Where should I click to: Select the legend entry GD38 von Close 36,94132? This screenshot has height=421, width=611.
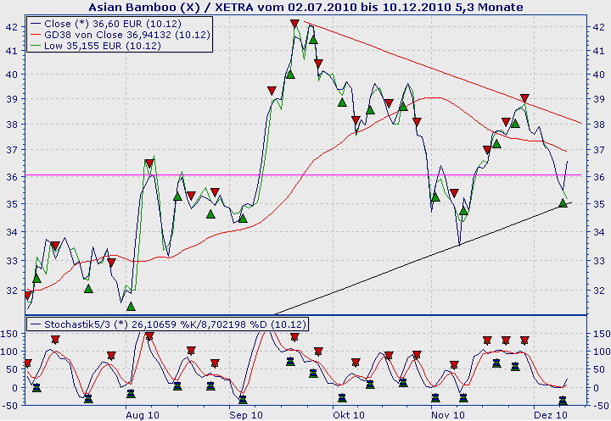(x=120, y=35)
